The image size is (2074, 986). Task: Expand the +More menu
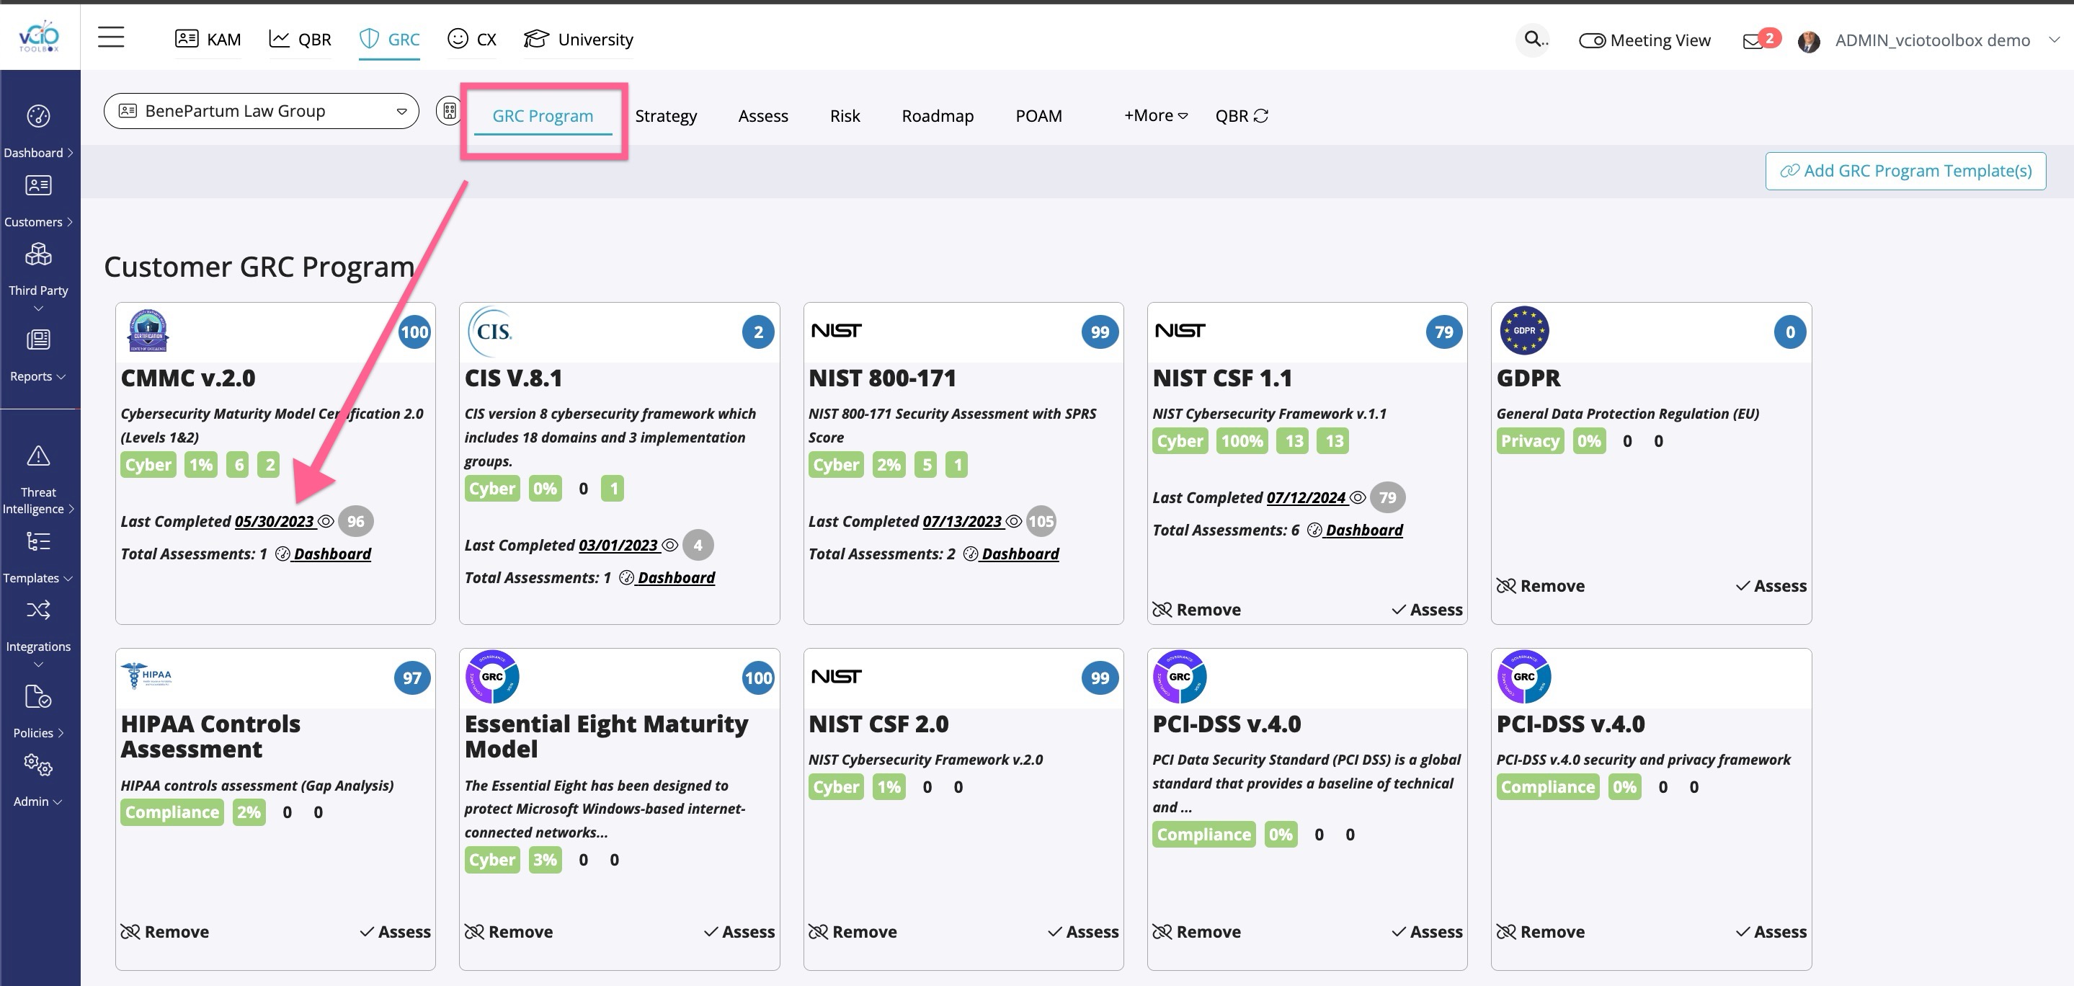tap(1155, 116)
